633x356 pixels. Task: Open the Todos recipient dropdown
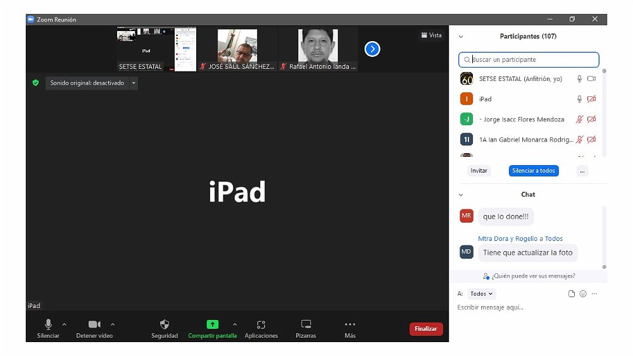[x=482, y=294]
